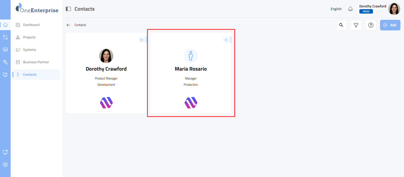Click the search magnifier button
This screenshot has width=404, height=177.
(341, 25)
